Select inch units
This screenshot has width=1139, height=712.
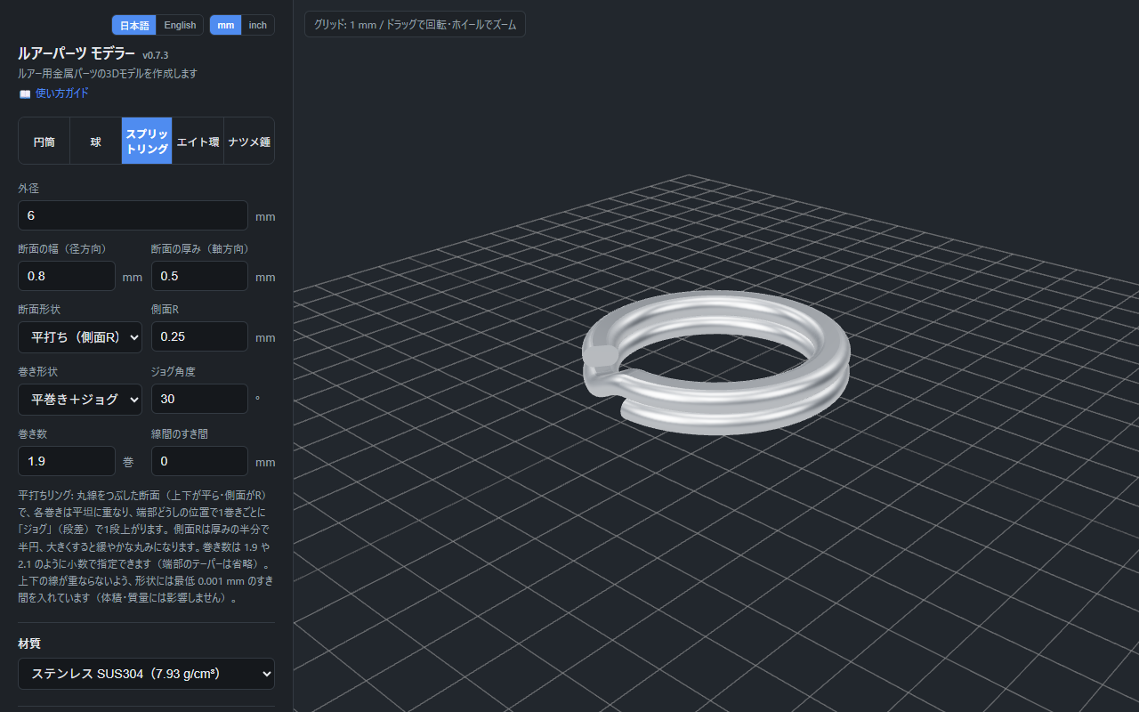257,25
